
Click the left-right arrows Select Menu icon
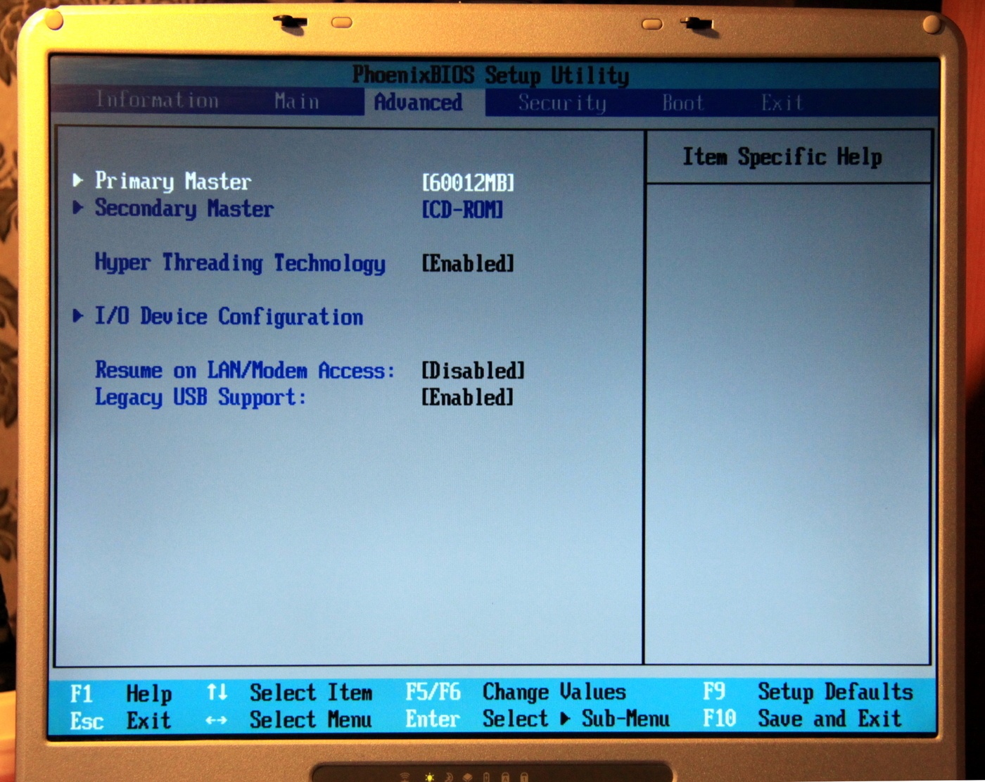[x=217, y=720]
